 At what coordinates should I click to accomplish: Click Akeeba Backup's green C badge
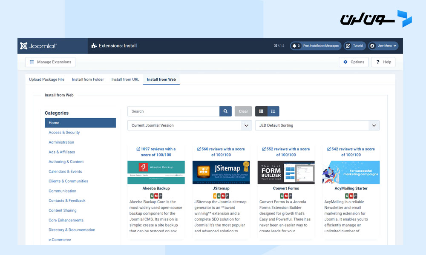152,195
